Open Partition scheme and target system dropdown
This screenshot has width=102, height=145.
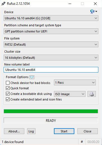(51, 31)
